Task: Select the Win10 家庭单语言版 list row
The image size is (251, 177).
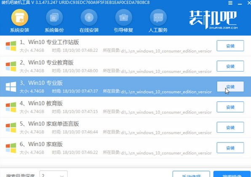Action: (x=125, y=127)
